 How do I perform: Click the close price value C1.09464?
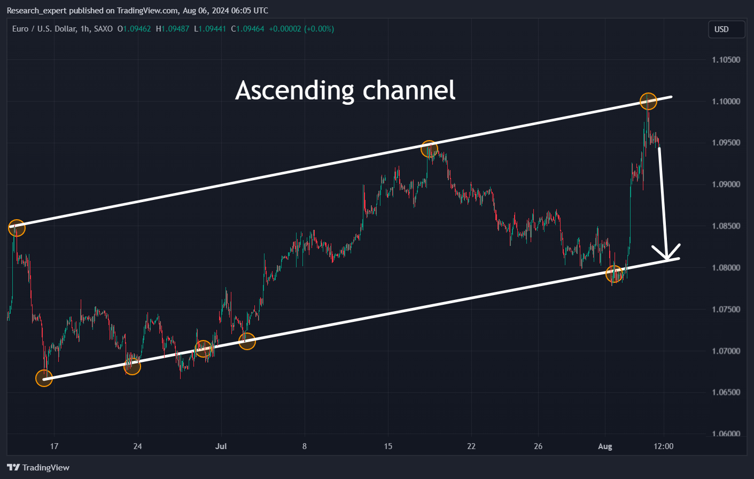tap(247, 29)
